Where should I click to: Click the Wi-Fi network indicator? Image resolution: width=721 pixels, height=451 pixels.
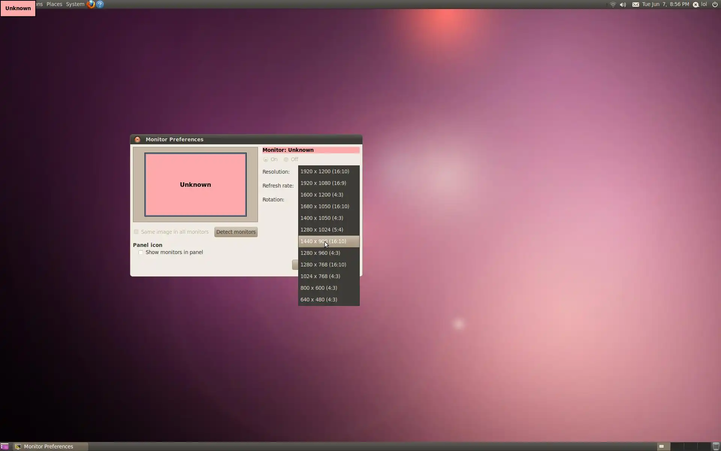click(613, 5)
